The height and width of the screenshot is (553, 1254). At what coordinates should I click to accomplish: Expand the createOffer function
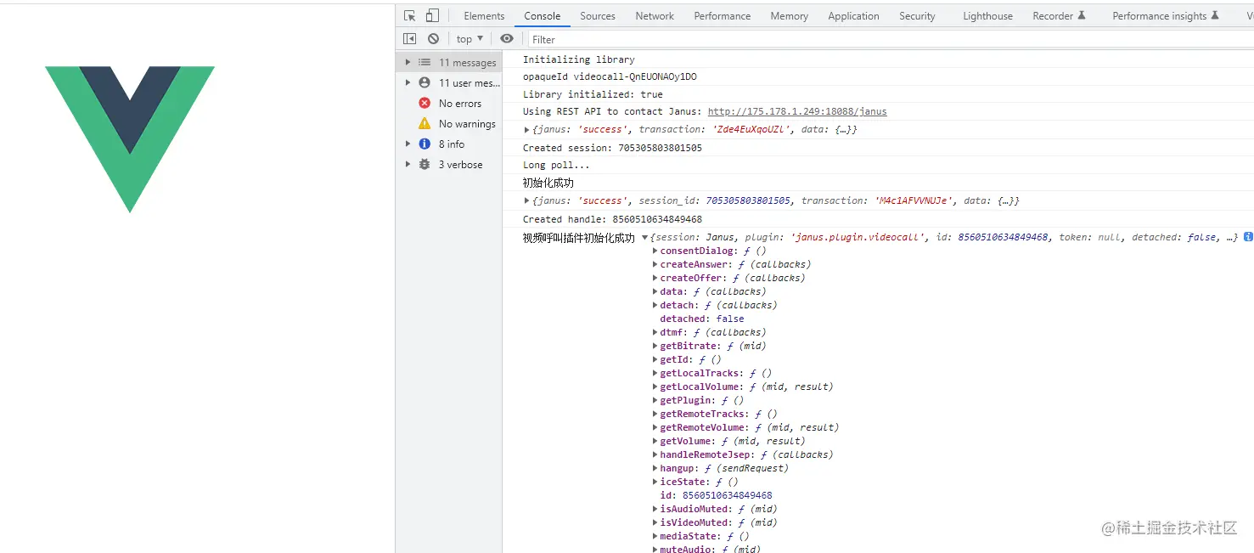(655, 278)
